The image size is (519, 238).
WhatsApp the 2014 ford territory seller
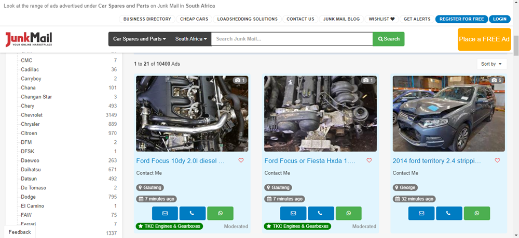[x=477, y=213]
